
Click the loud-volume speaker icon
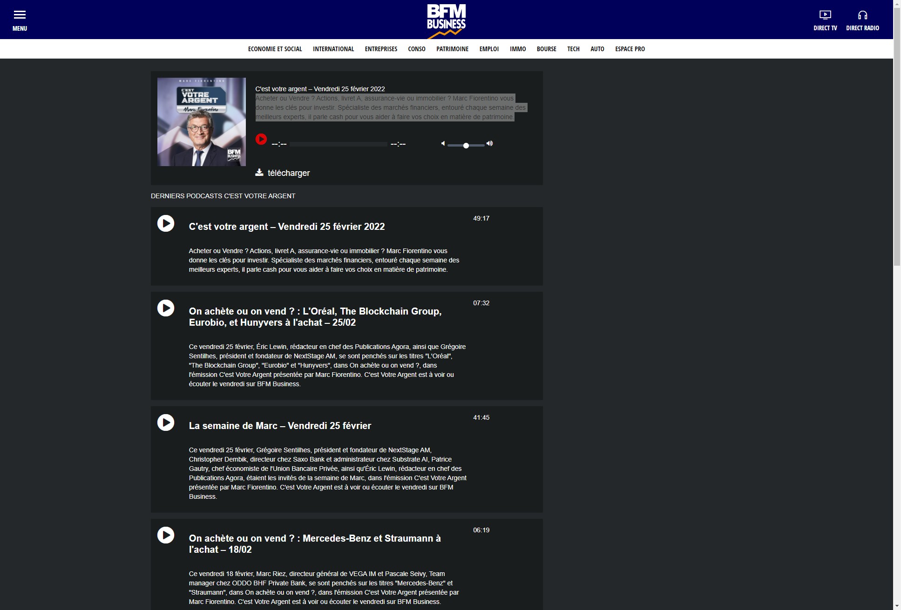489,143
